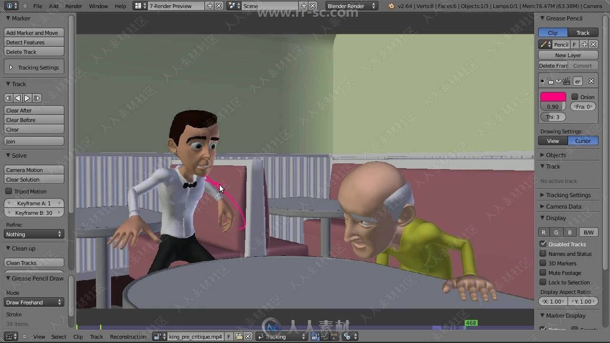Click the grease pencil datablock browse icon
The width and height of the screenshot is (610, 343).
(545, 44)
